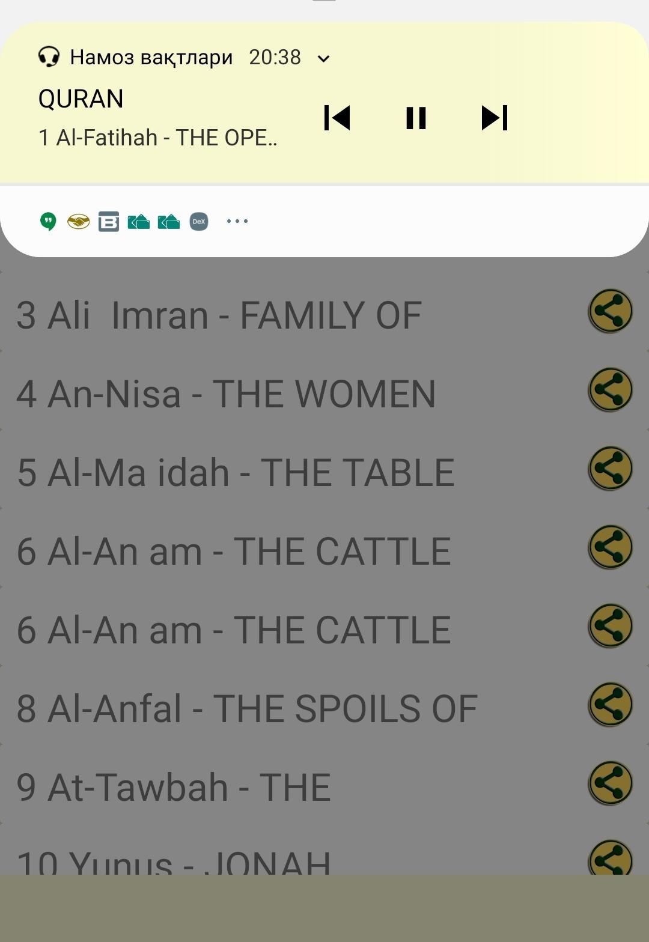Open the DeX notification icon

coord(199,222)
